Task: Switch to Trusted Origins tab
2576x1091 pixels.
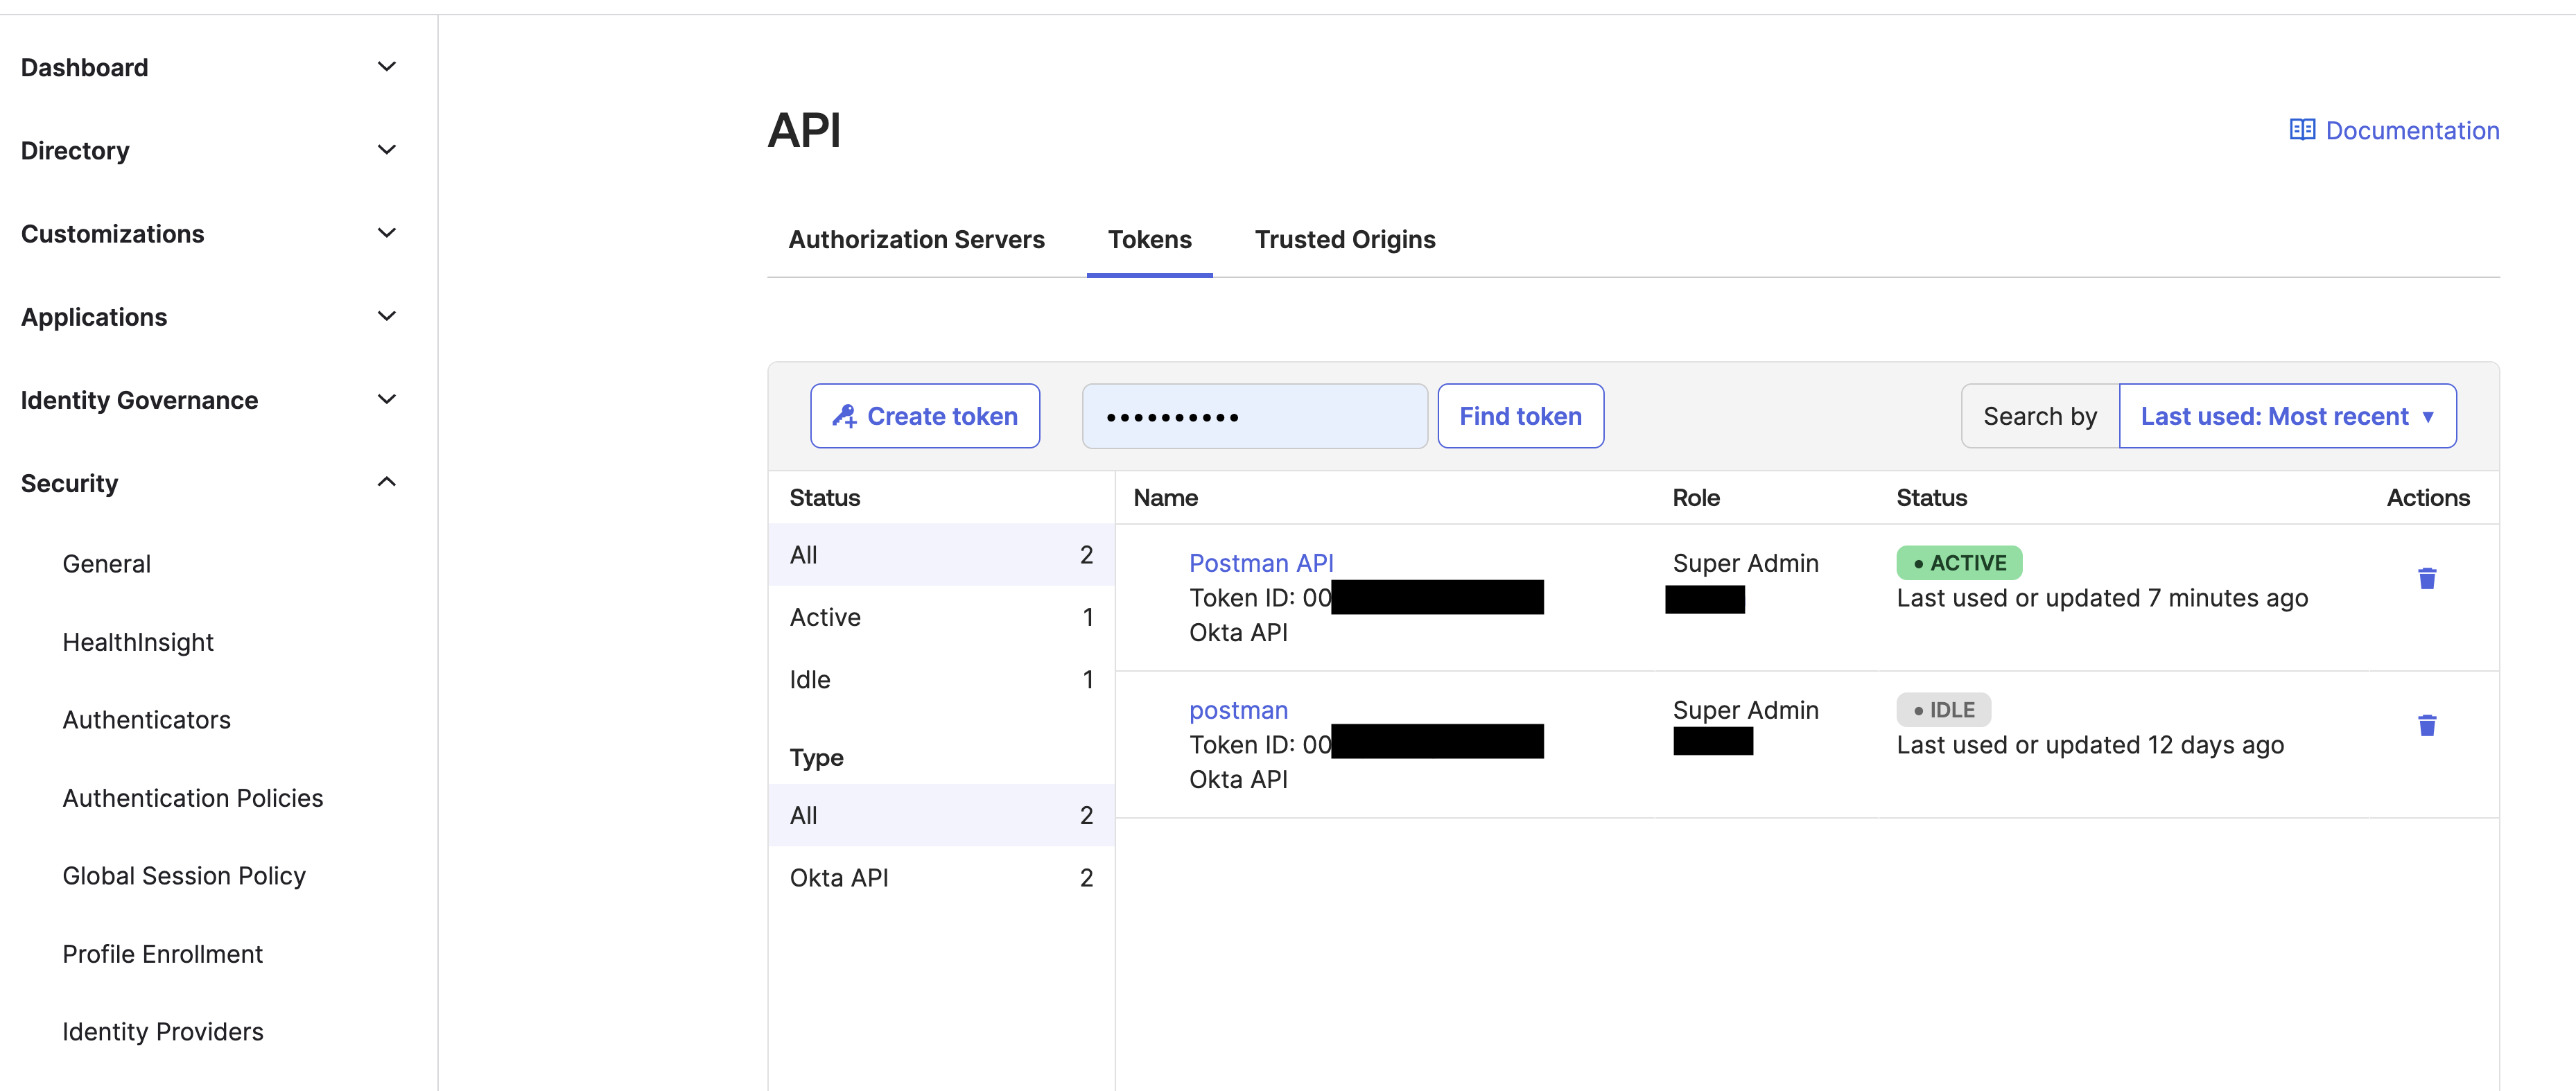Action: point(1344,240)
